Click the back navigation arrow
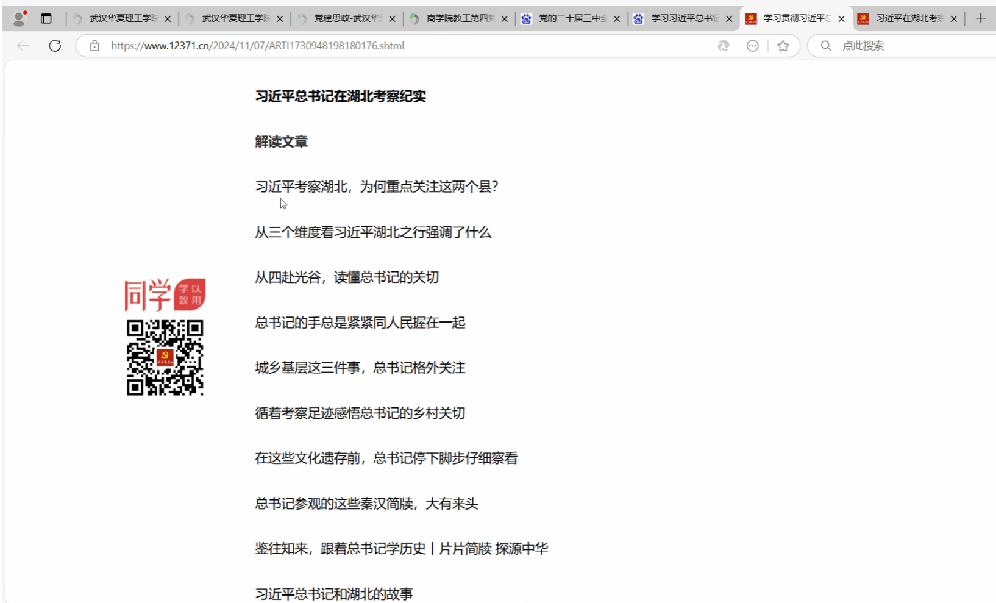This screenshot has width=996, height=603. (x=23, y=46)
